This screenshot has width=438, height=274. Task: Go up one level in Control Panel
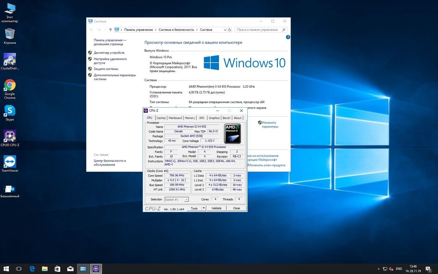click(x=110, y=30)
